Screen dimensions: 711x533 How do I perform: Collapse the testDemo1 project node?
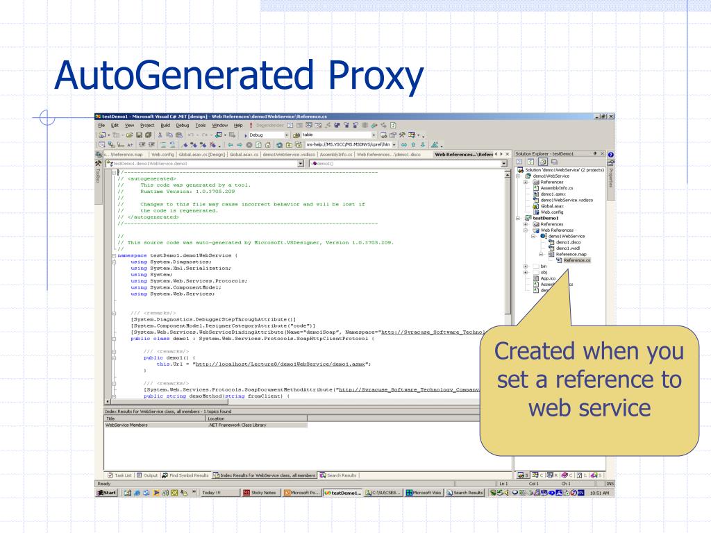coord(518,218)
